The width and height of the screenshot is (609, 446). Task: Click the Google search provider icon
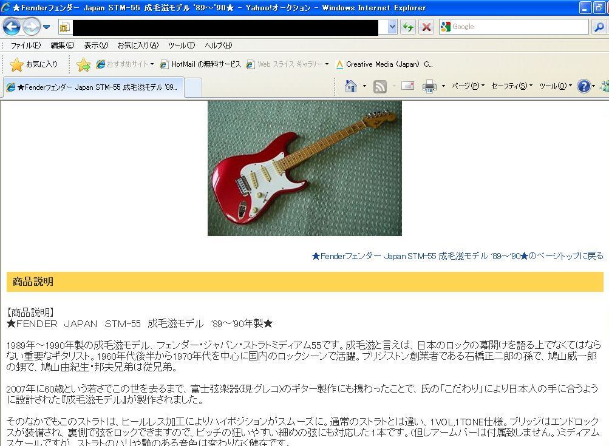(446, 26)
